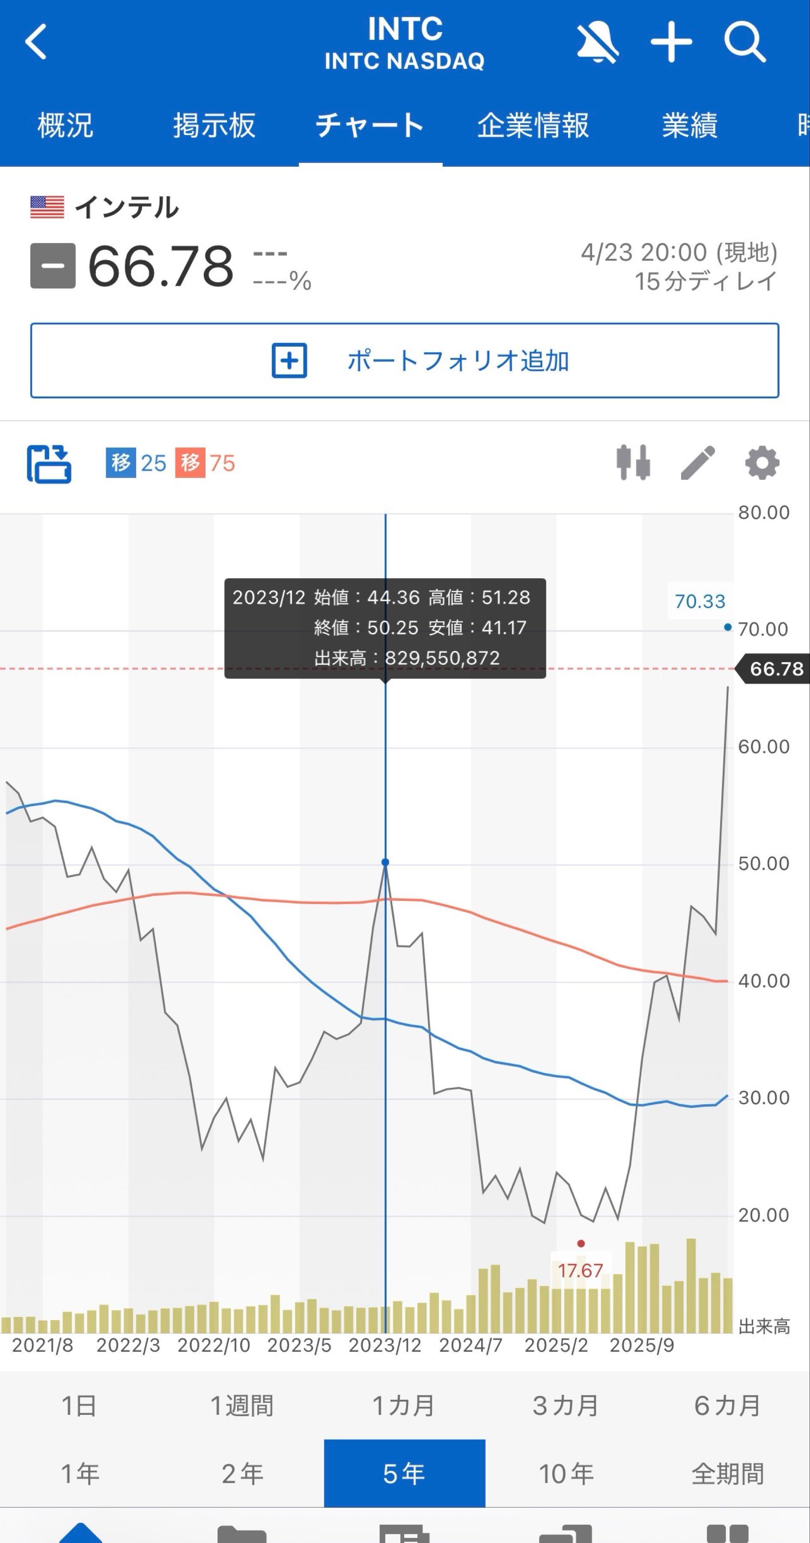The width and height of the screenshot is (810, 1543).
Task: Tap the back arrow icon
Action: pyautogui.click(x=36, y=42)
